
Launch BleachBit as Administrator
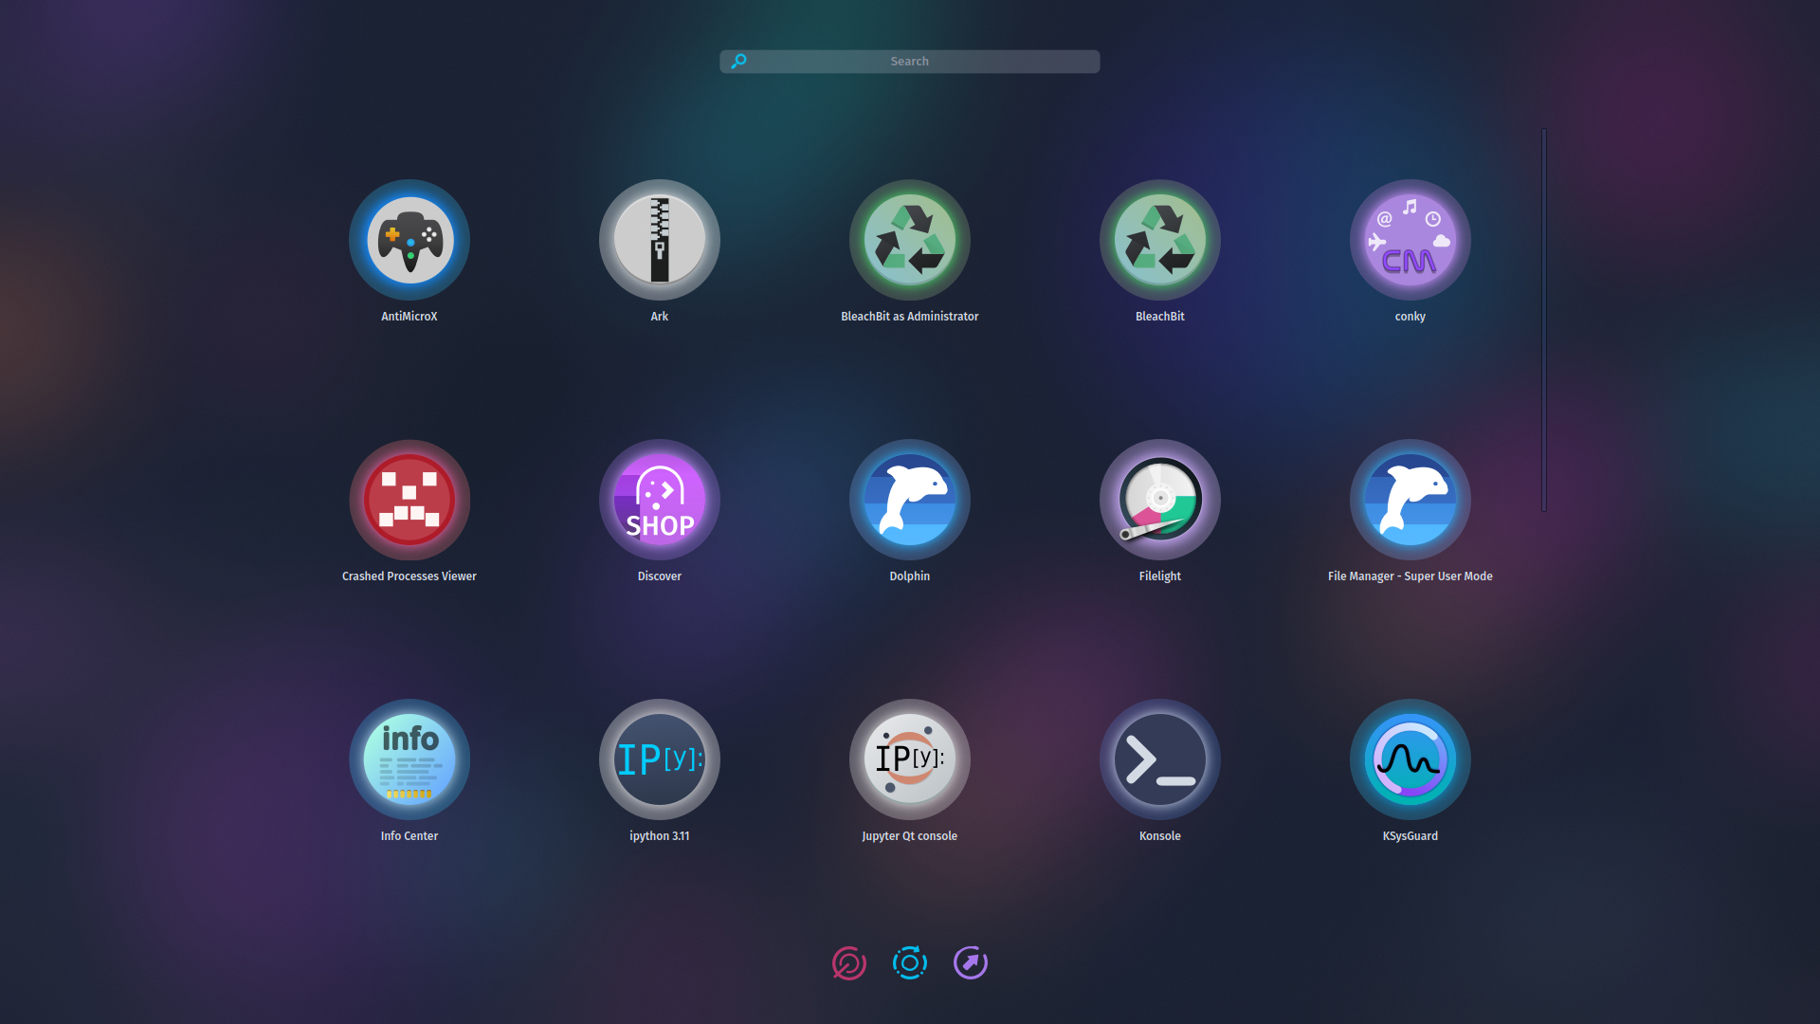[x=910, y=240]
